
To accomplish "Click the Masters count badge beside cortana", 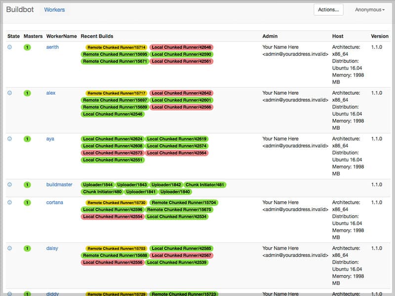I will coord(27,202).
